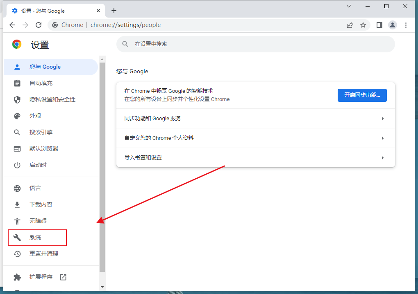Bookmark this page with the star icon

coord(363,25)
